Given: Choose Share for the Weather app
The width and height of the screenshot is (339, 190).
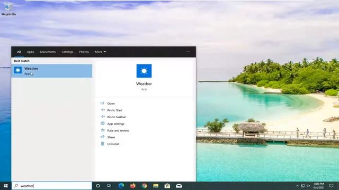Looking at the screenshot, I should point(111,137).
